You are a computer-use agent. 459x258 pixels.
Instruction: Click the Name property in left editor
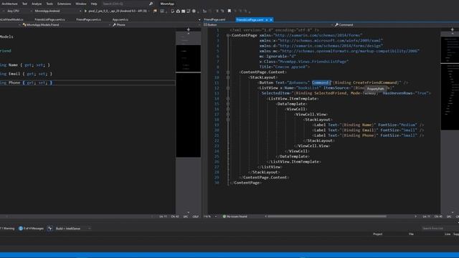(x=13, y=65)
